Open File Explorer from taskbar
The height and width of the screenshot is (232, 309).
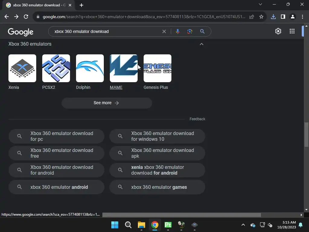pyautogui.click(x=141, y=225)
